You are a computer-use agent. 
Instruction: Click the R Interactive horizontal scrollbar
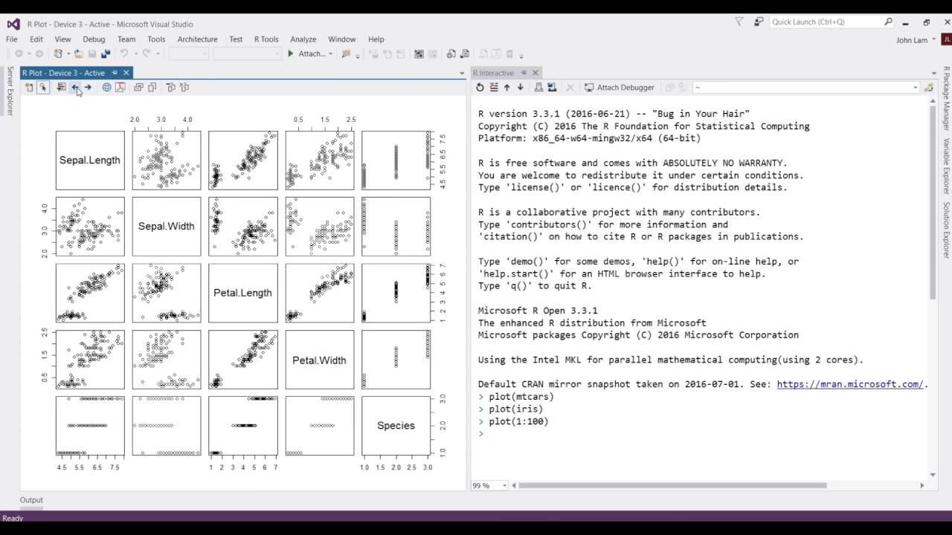(672, 486)
